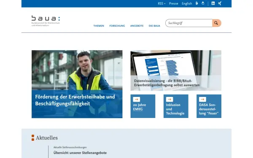The height and width of the screenshot is (158, 253).
Task: Open Übersicht unserer Stellenangebote link
Action: (x=80, y=153)
